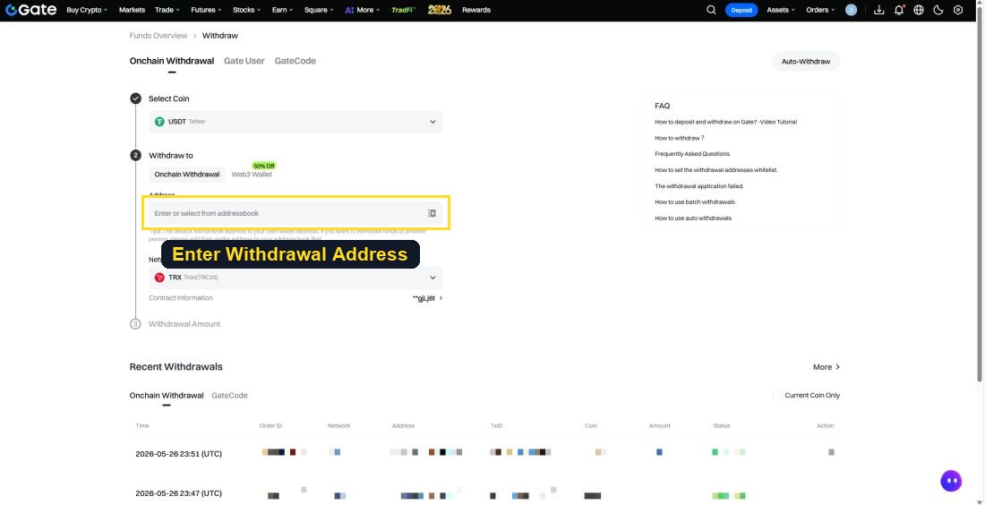The height and width of the screenshot is (505, 985).
Task: Tick the Current Coin Only checkbox
Action: click(776, 395)
